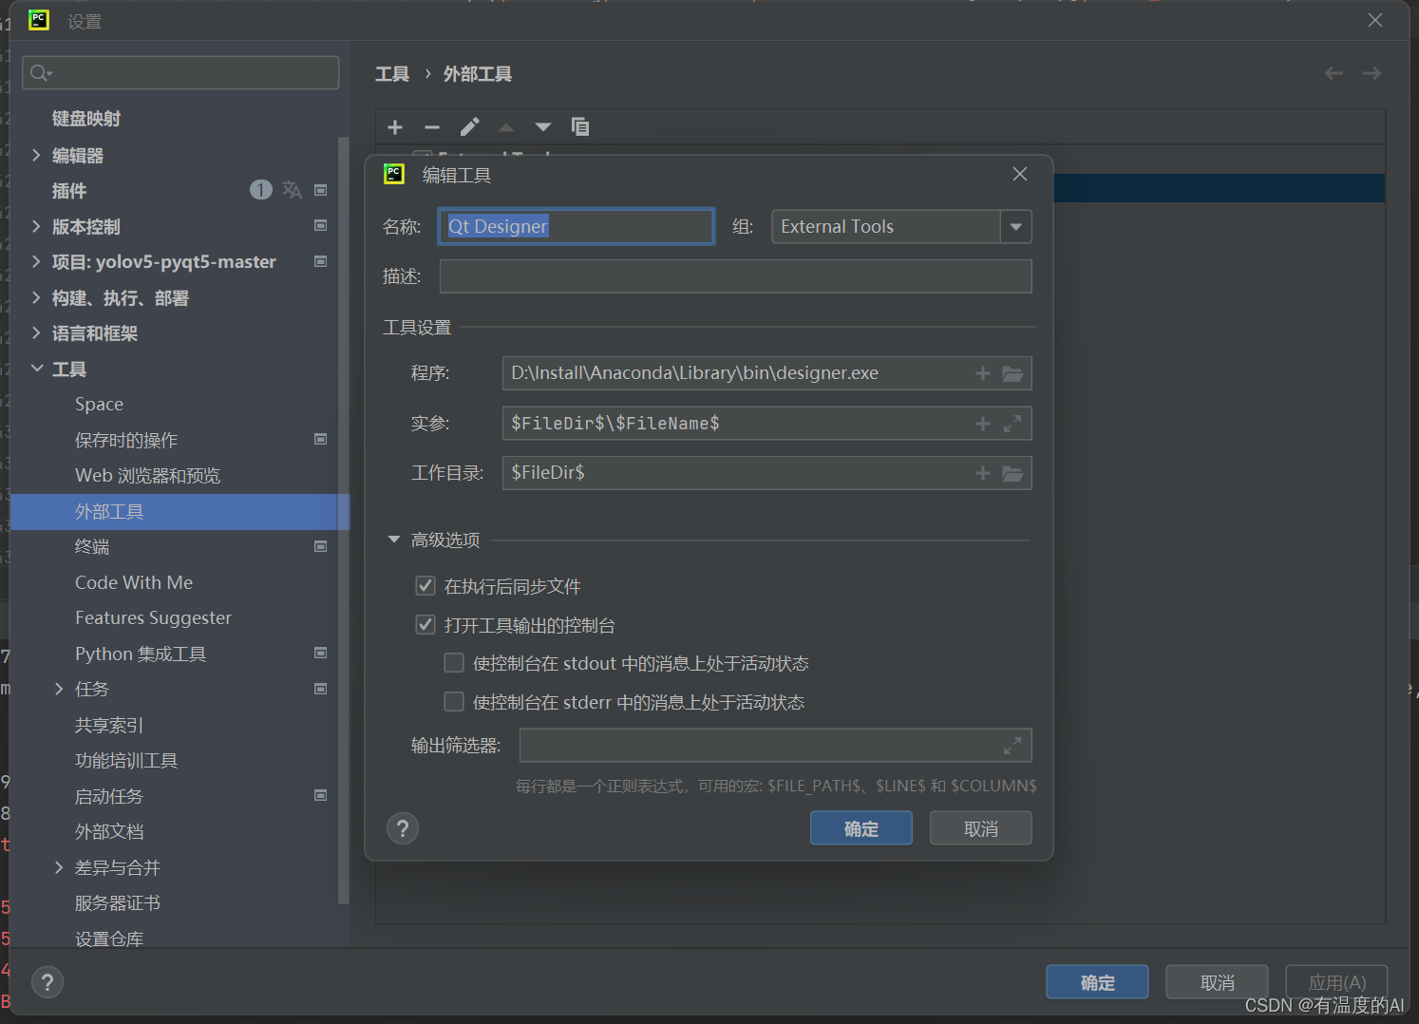This screenshot has width=1419, height=1024.
Task: Enable console active on stderr messages
Action: (x=454, y=702)
